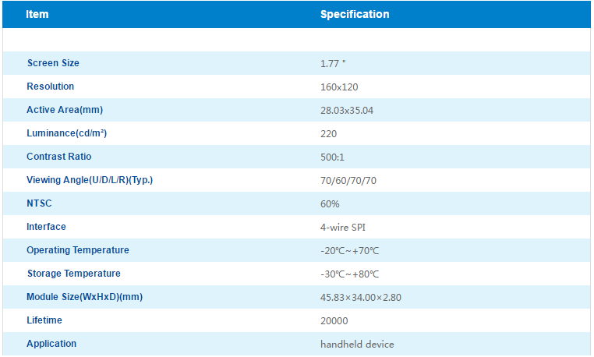This screenshot has height=357, width=594.
Task: Click the 70/60/70/70 viewing angle value
Action: click(348, 181)
